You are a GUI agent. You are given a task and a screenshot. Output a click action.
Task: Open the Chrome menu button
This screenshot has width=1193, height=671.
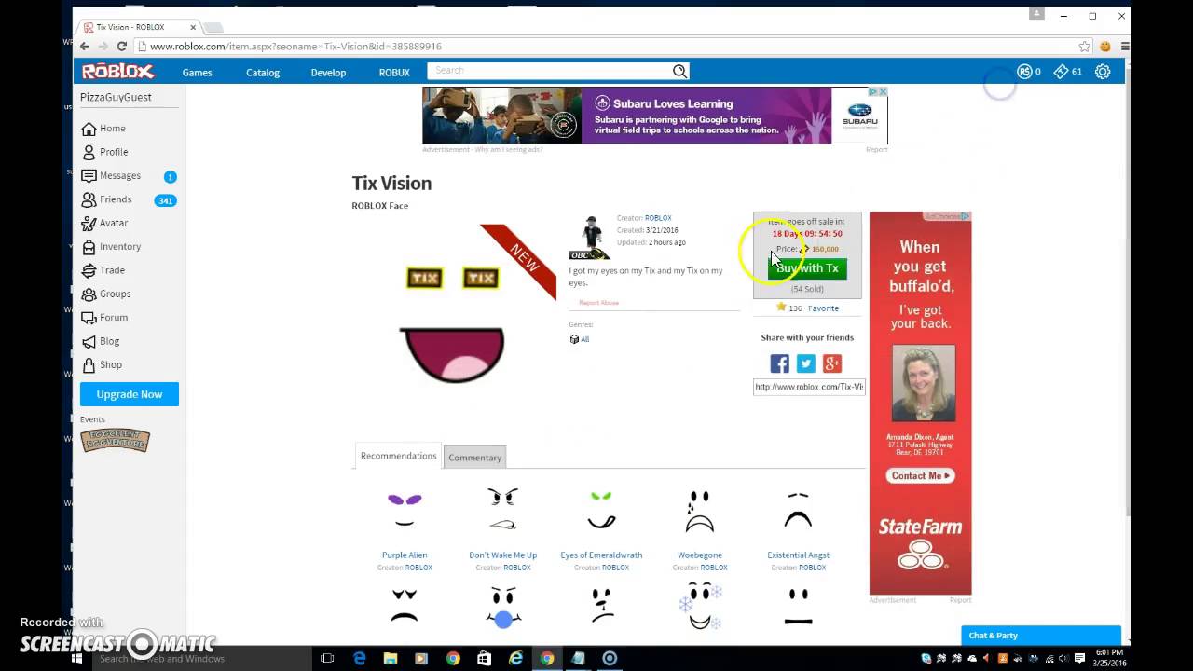coord(1125,47)
